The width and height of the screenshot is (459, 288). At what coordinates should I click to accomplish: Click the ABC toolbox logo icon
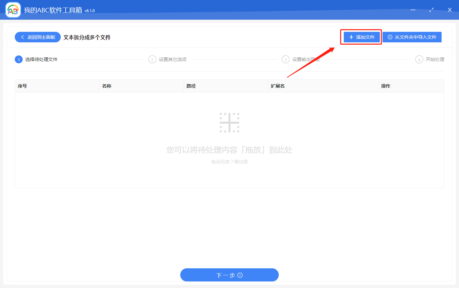tap(13, 10)
